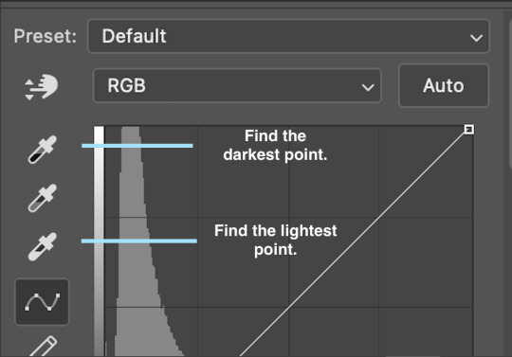Image resolution: width=512 pixels, height=357 pixels.
Task: Click the vertical white-to-gray gradient bar
Action: [x=99, y=241]
